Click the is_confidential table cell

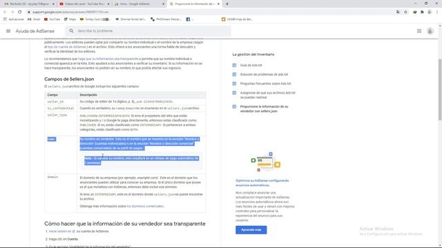[61, 108]
